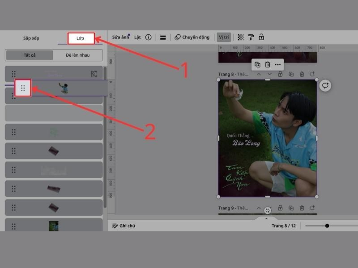Open the three-dot more options menu

pyautogui.click(x=277, y=64)
